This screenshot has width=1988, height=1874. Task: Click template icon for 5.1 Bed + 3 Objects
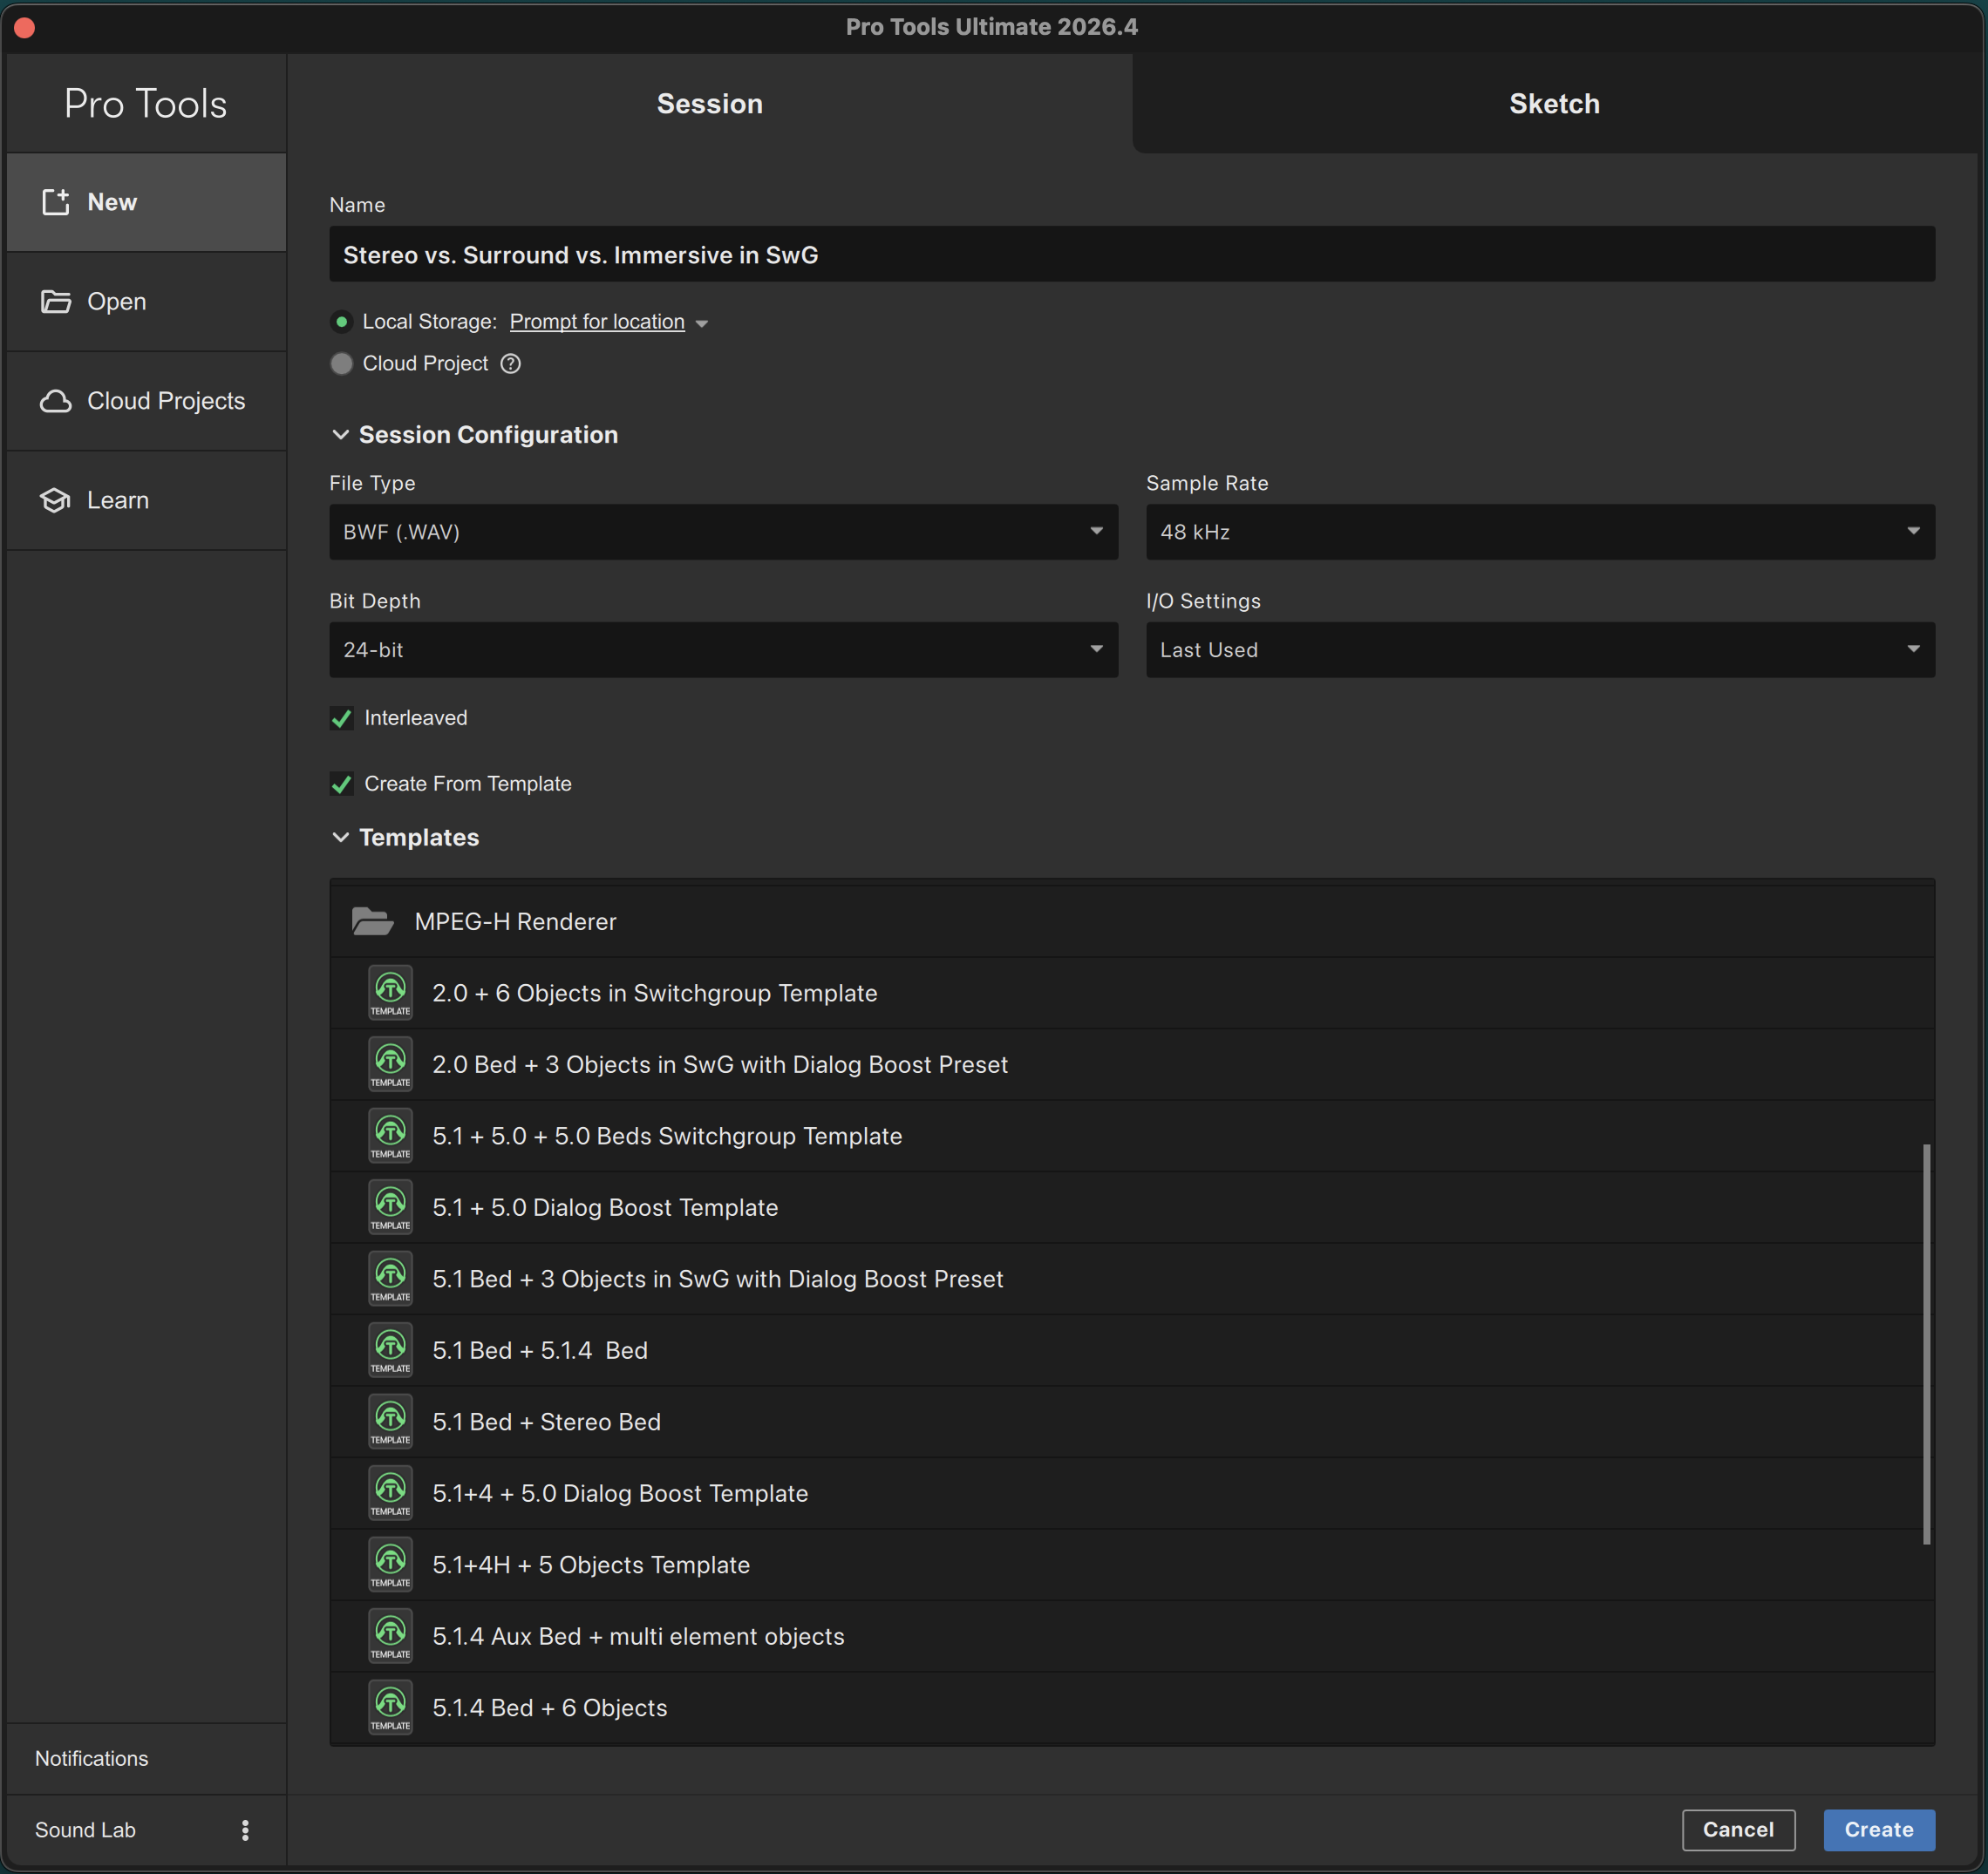390,1279
